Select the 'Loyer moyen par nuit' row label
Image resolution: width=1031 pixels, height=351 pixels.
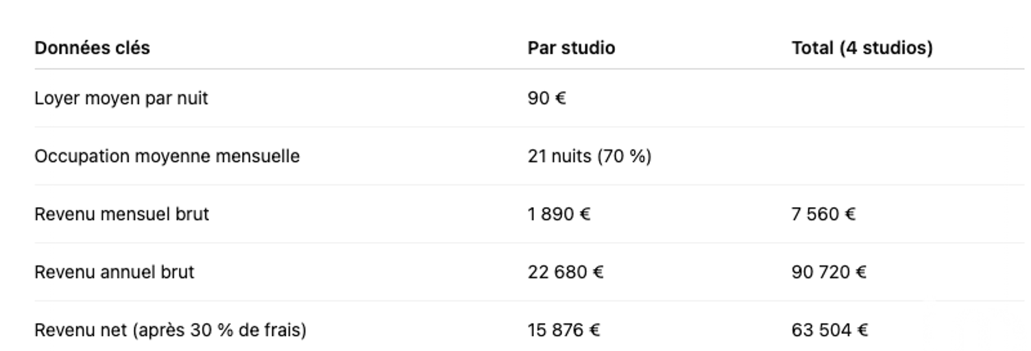coord(121,99)
